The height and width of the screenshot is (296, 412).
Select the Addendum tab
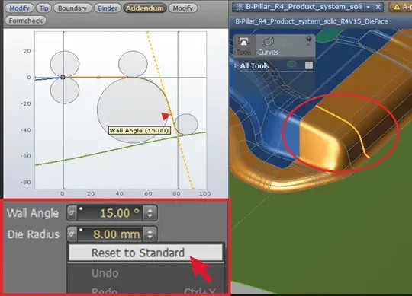(144, 8)
